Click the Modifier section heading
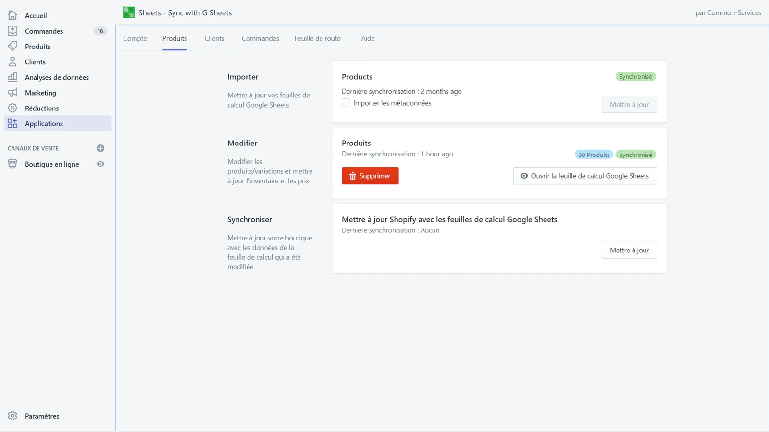Image resolution: width=769 pixels, height=432 pixels. tap(242, 143)
